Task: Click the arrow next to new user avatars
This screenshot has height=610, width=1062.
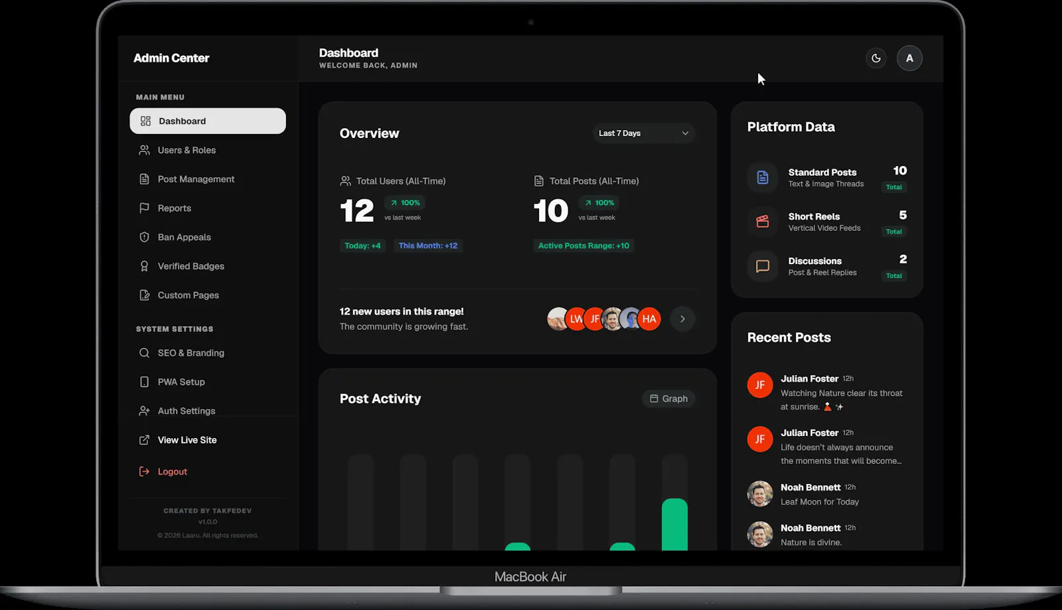Action: (x=682, y=319)
